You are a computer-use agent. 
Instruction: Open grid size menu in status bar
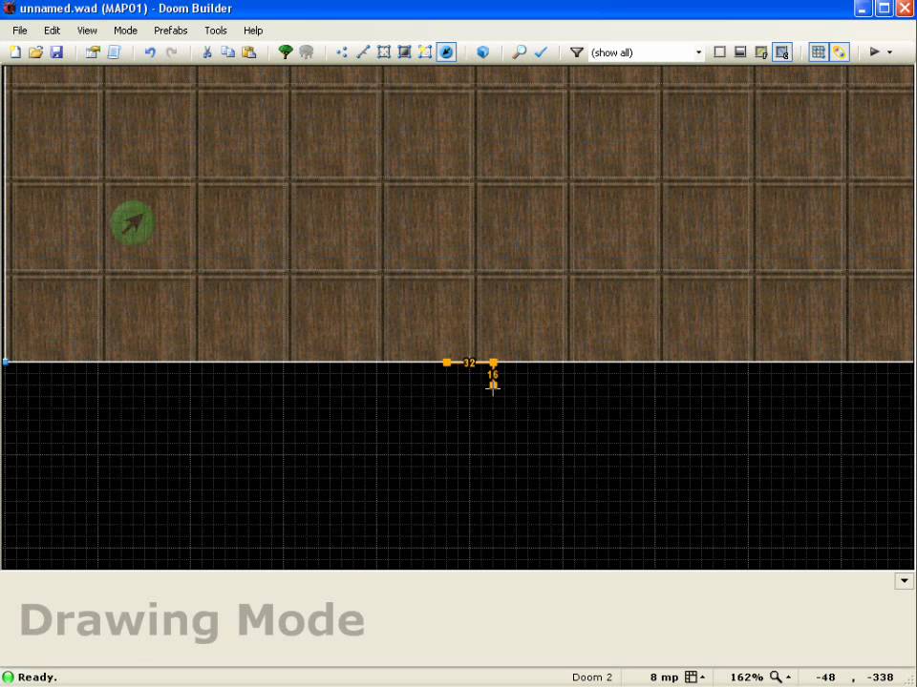point(695,677)
